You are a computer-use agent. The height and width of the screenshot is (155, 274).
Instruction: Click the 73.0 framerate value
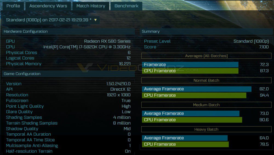coord(264,113)
